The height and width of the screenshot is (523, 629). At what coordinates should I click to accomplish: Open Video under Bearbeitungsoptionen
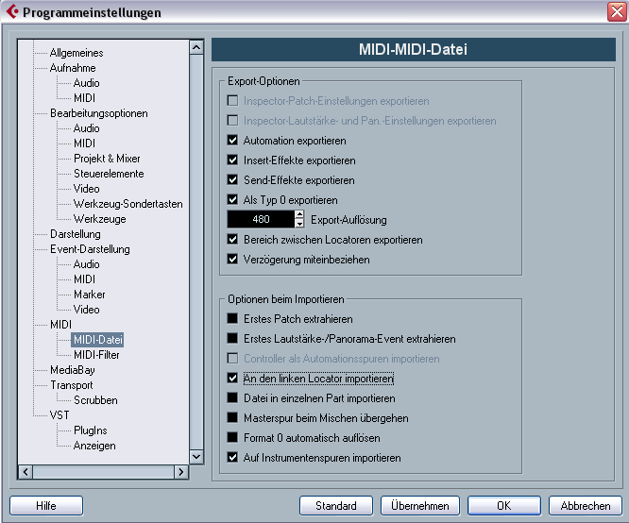(x=86, y=189)
